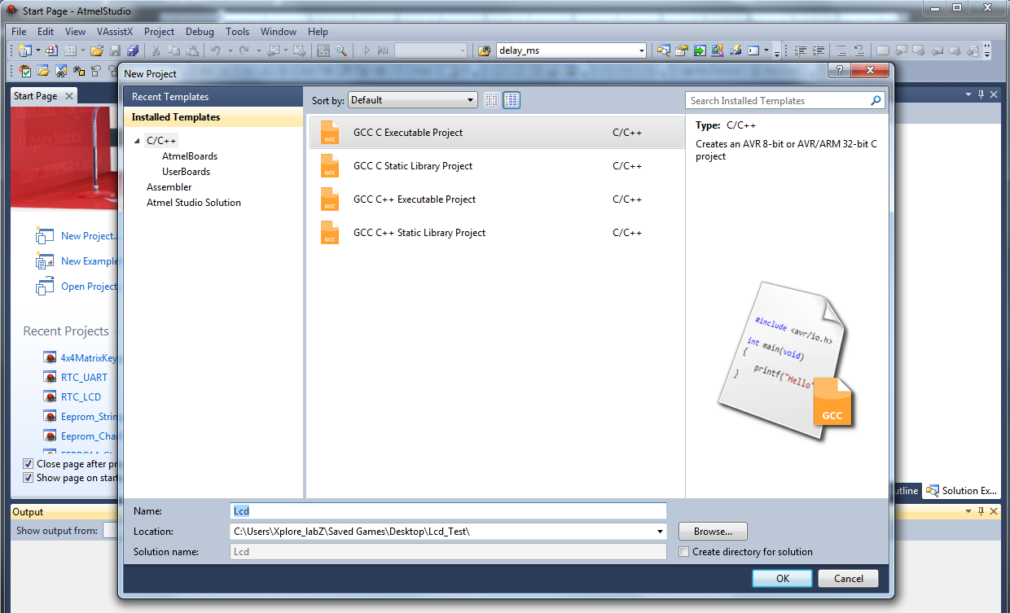Click the Find magnifier toolbar icon
1010x613 pixels.
click(340, 50)
